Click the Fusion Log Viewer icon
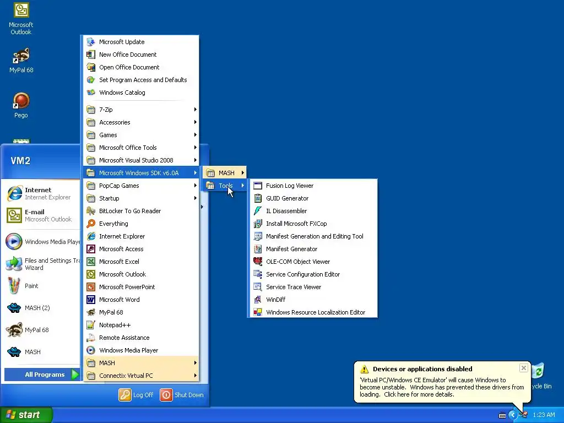The image size is (564, 423). [x=258, y=186]
